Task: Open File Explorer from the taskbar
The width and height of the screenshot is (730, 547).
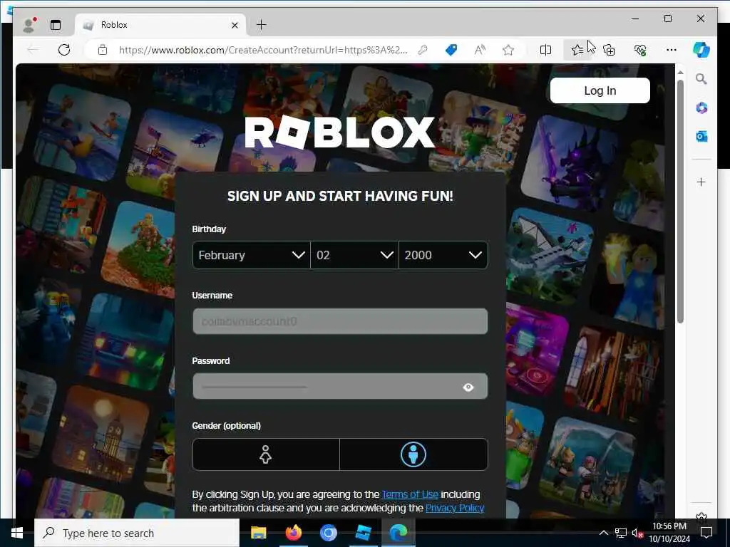Action: [x=258, y=533]
